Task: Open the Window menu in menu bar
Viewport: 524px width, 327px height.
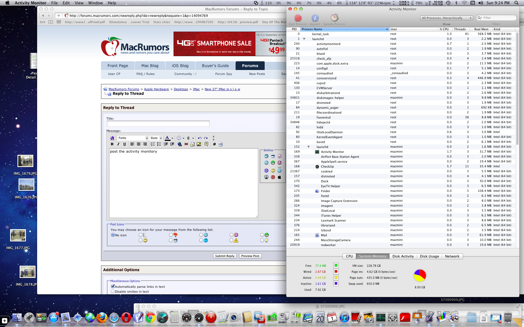Action: pos(96,3)
